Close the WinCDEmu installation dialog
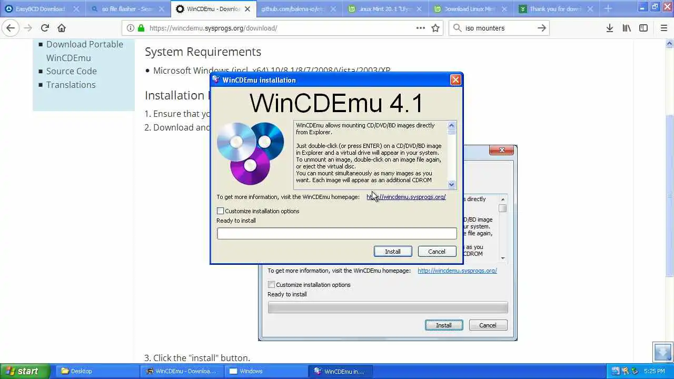 (x=455, y=80)
